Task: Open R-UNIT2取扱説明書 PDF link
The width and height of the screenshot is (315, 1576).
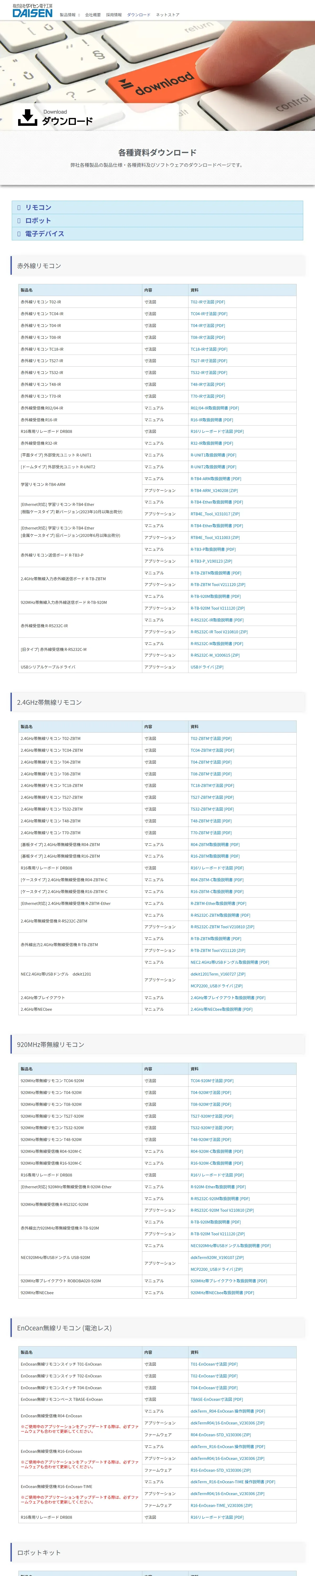Action: (x=213, y=467)
